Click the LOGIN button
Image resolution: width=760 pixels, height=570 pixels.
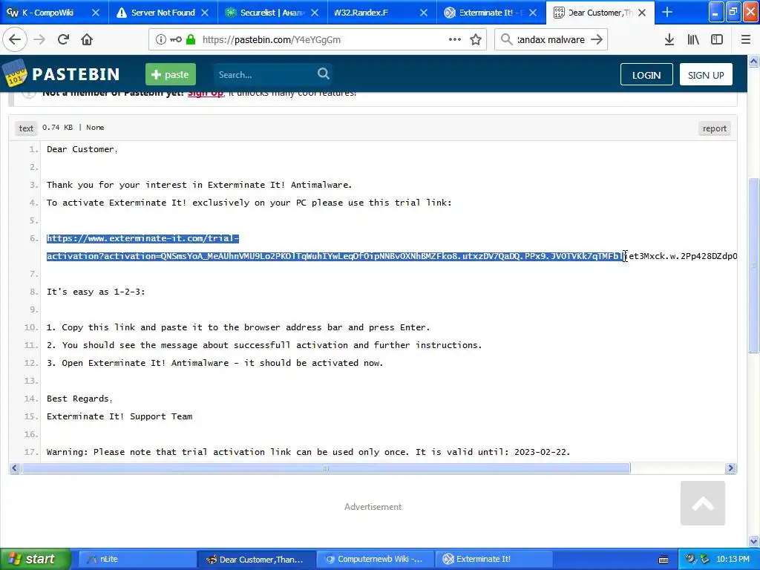pyautogui.click(x=646, y=75)
